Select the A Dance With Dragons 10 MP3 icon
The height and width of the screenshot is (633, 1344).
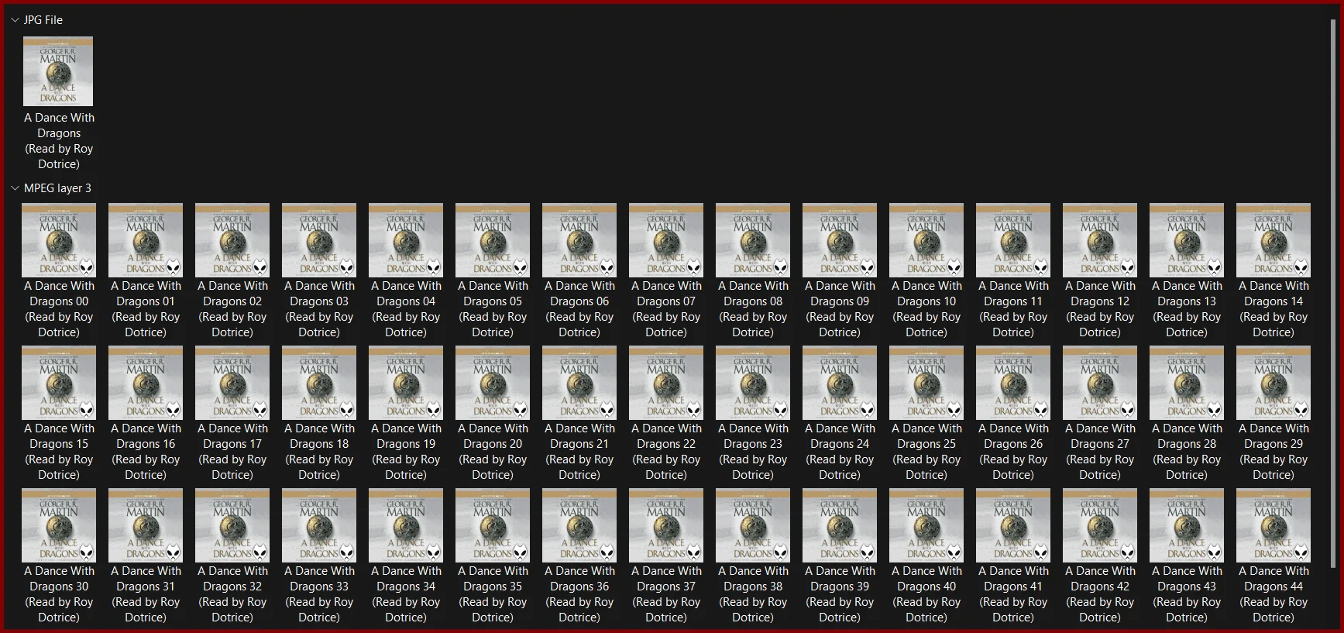pyautogui.click(x=926, y=240)
